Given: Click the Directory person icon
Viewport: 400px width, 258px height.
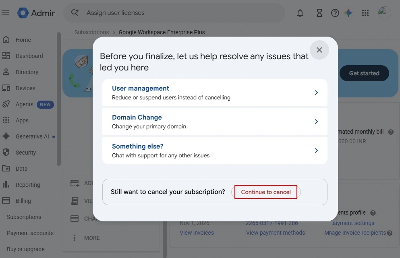Looking at the screenshot, I should coord(6,72).
